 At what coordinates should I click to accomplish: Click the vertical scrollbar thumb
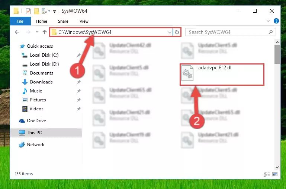click(x=277, y=54)
